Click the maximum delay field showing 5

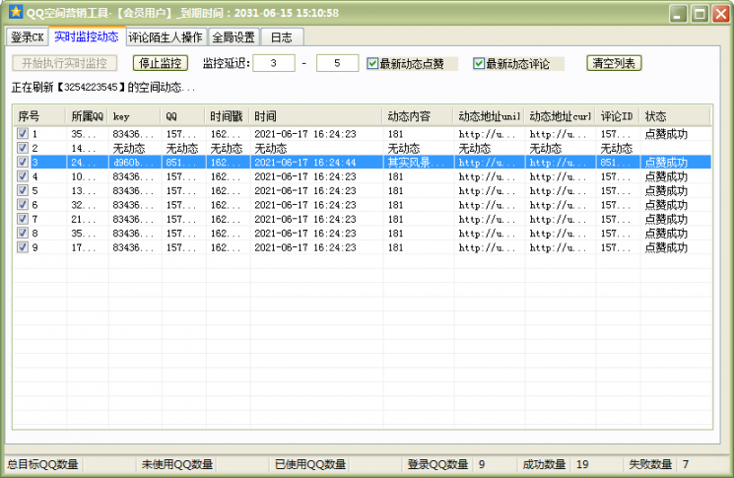tap(337, 64)
